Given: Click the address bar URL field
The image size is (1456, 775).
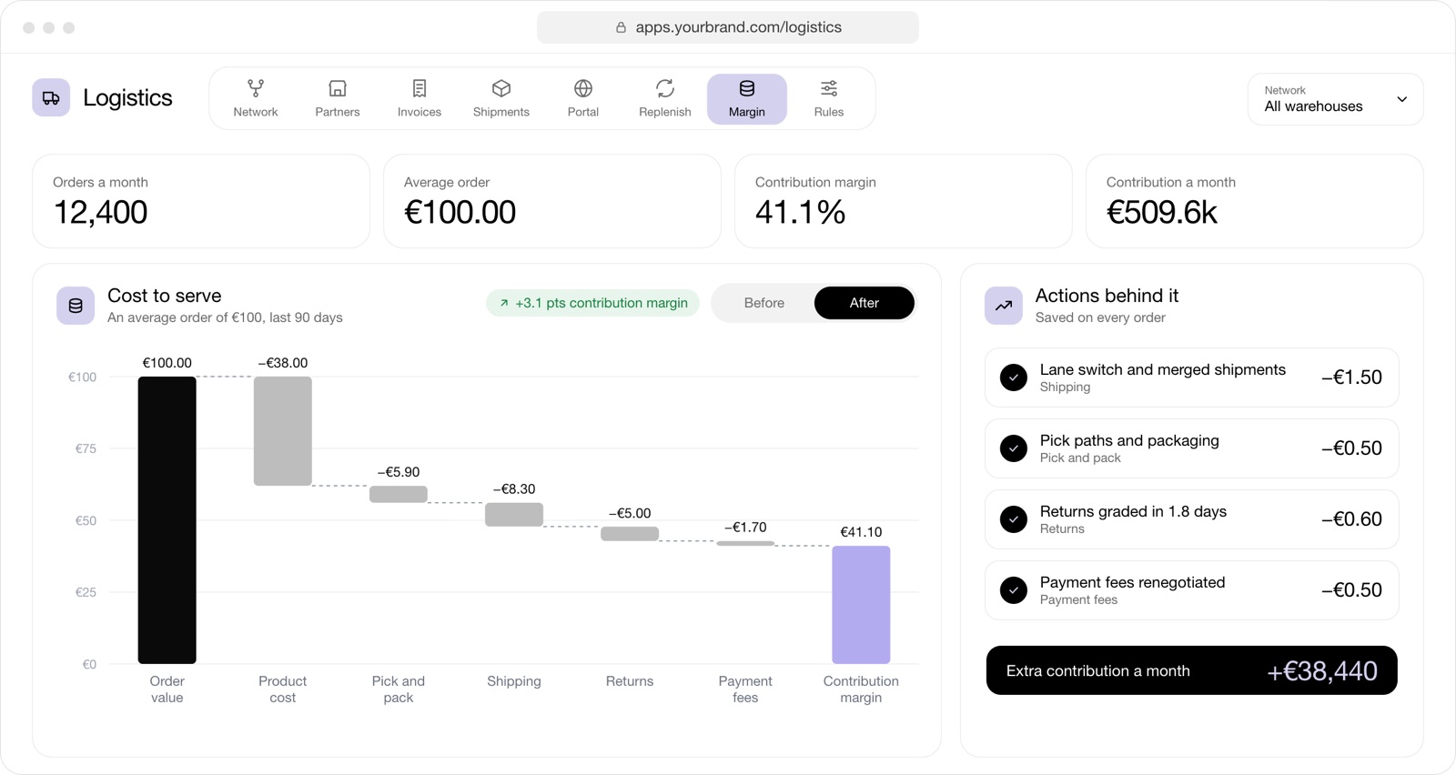Looking at the screenshot, I should (728, 27).
